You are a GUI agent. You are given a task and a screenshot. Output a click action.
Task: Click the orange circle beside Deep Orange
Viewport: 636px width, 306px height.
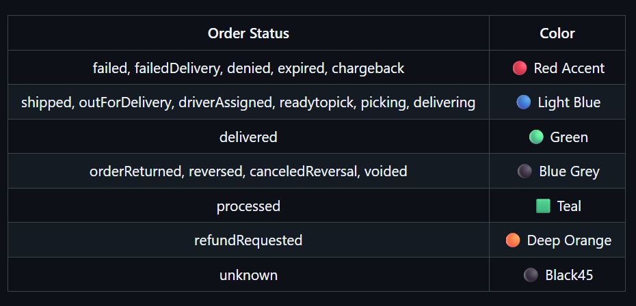[513, 240]
